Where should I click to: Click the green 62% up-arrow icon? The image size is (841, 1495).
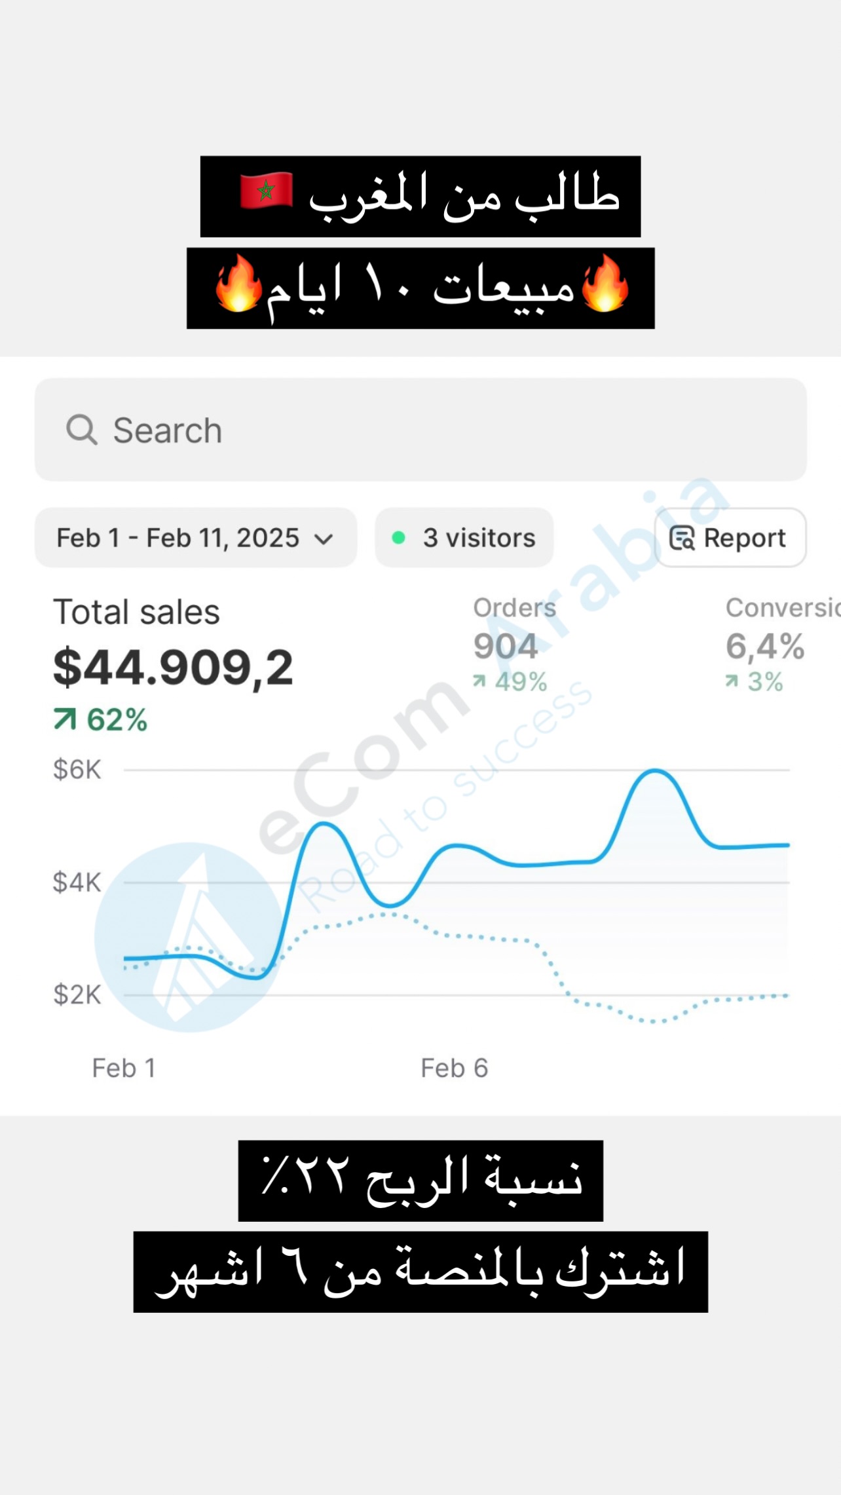pos(65,719)
